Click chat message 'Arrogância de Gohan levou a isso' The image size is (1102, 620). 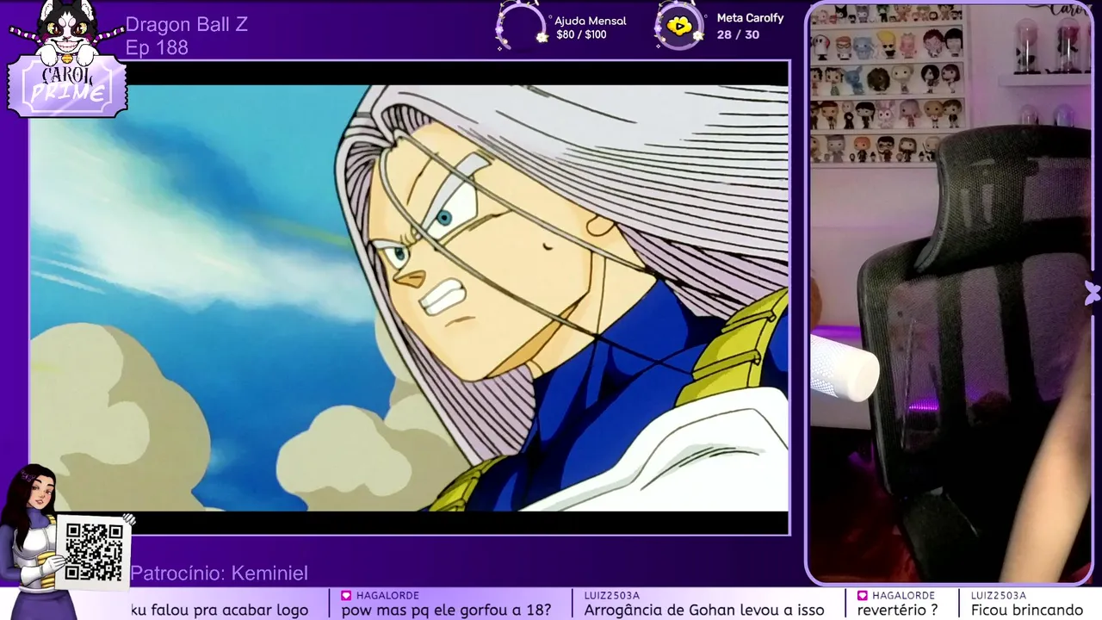(x=704, y=610)
